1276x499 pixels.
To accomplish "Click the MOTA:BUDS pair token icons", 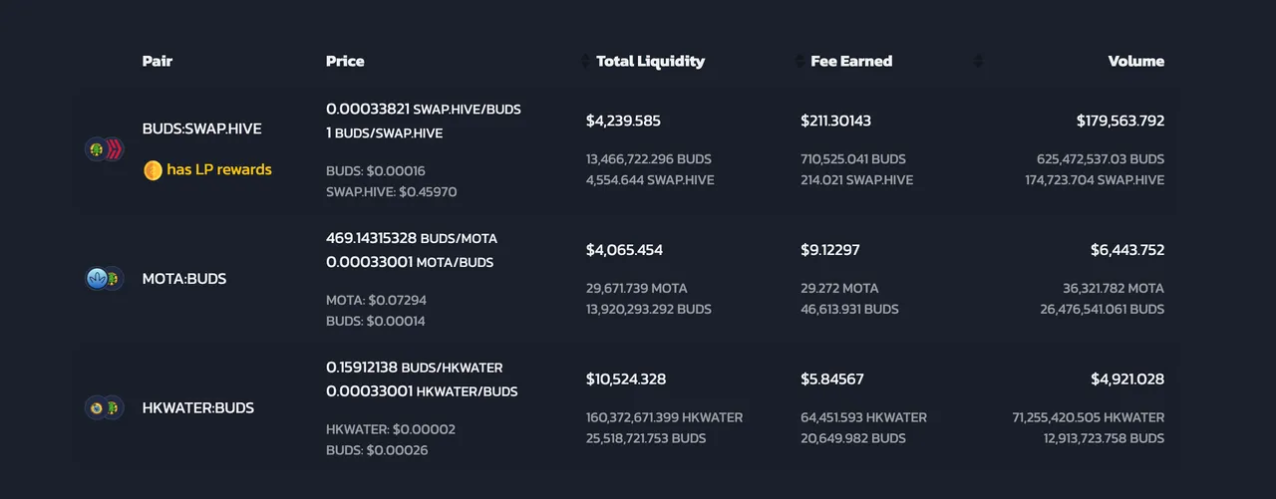I will pyautogui.click(x=104, y=279).
